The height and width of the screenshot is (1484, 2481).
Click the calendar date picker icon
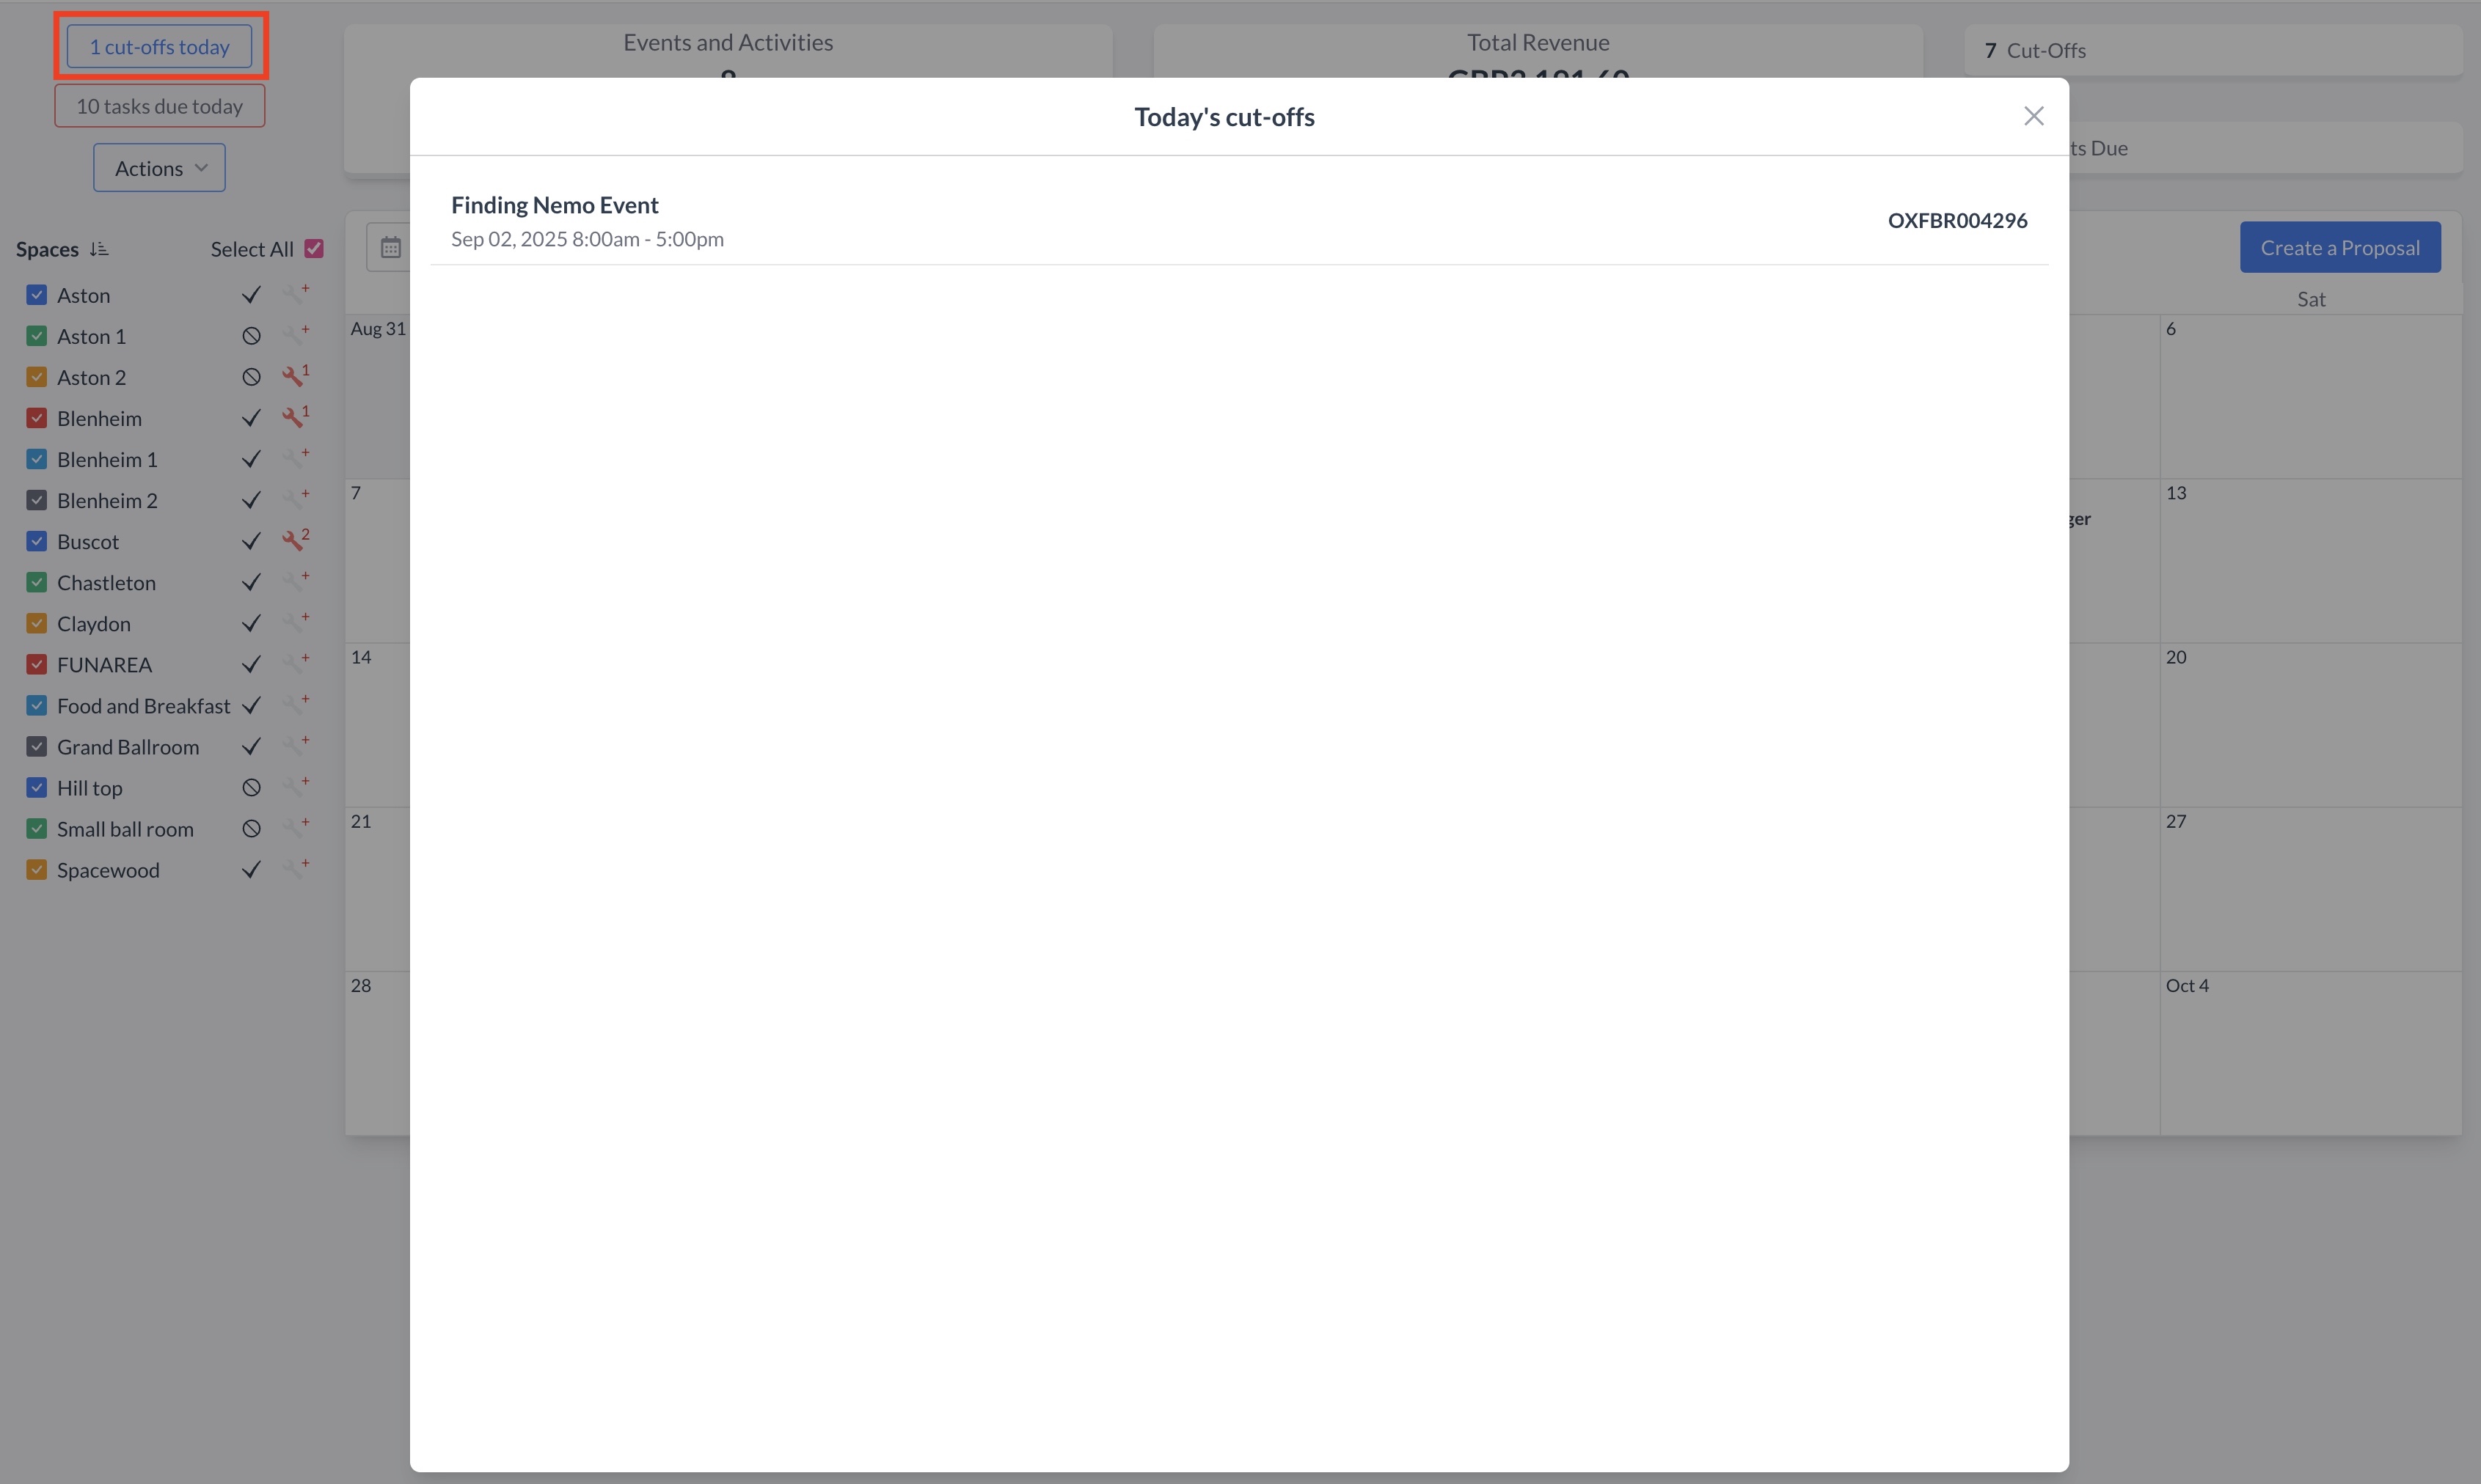point(390,247)
